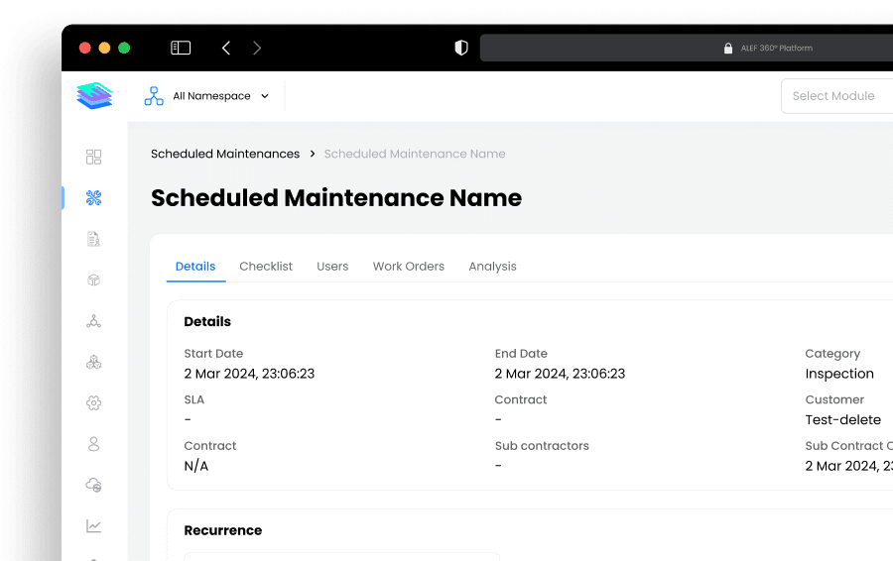Open the cloud sidebar icon
The height and width of the screenshot is (561, 893).
[x=94, y=485]
